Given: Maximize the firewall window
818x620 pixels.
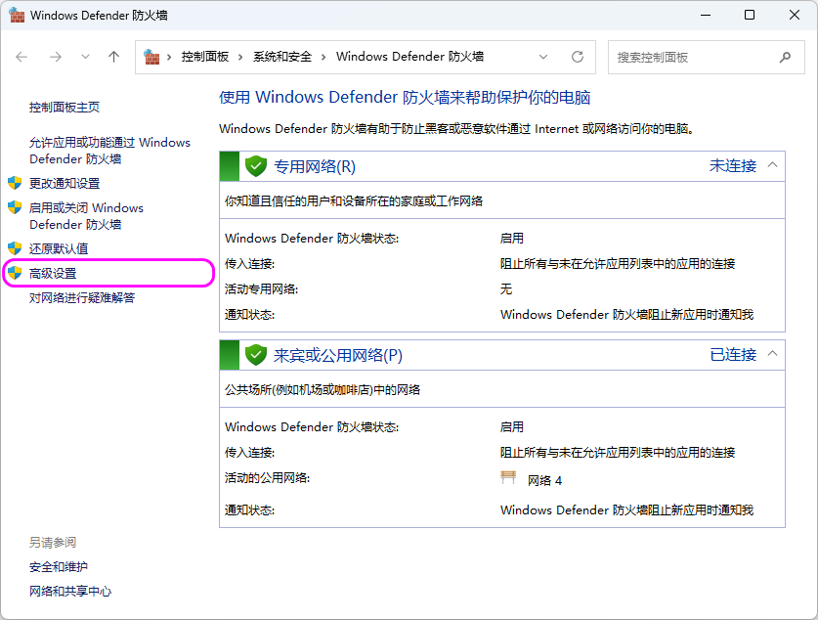Looking at the screenshot, I should (x=750, y=15).
